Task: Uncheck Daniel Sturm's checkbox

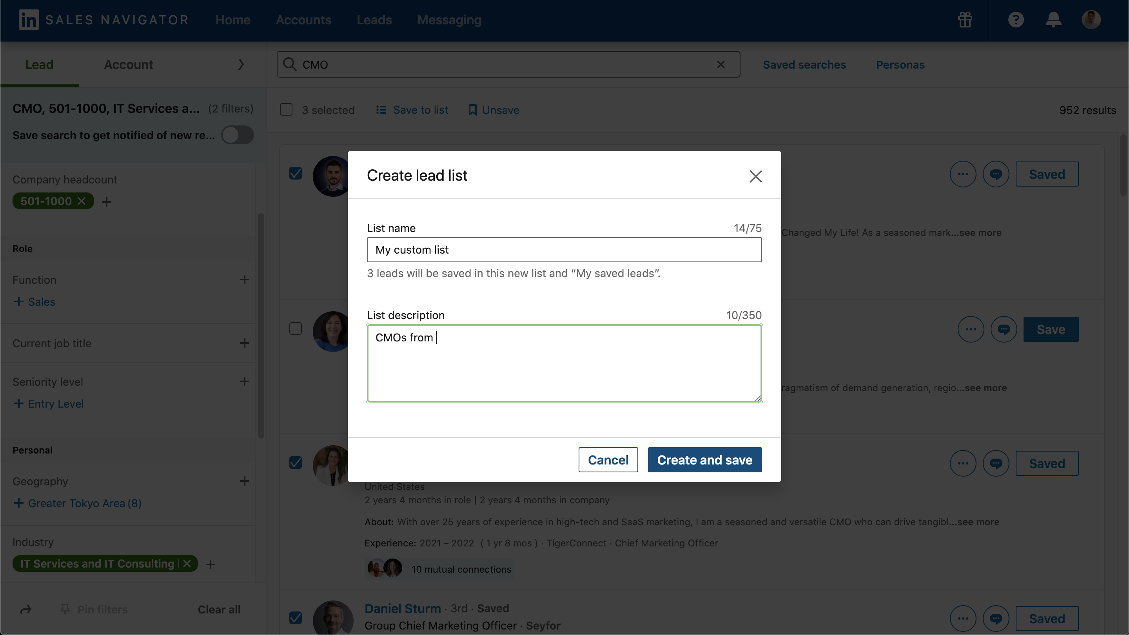Action: point(296,618)
